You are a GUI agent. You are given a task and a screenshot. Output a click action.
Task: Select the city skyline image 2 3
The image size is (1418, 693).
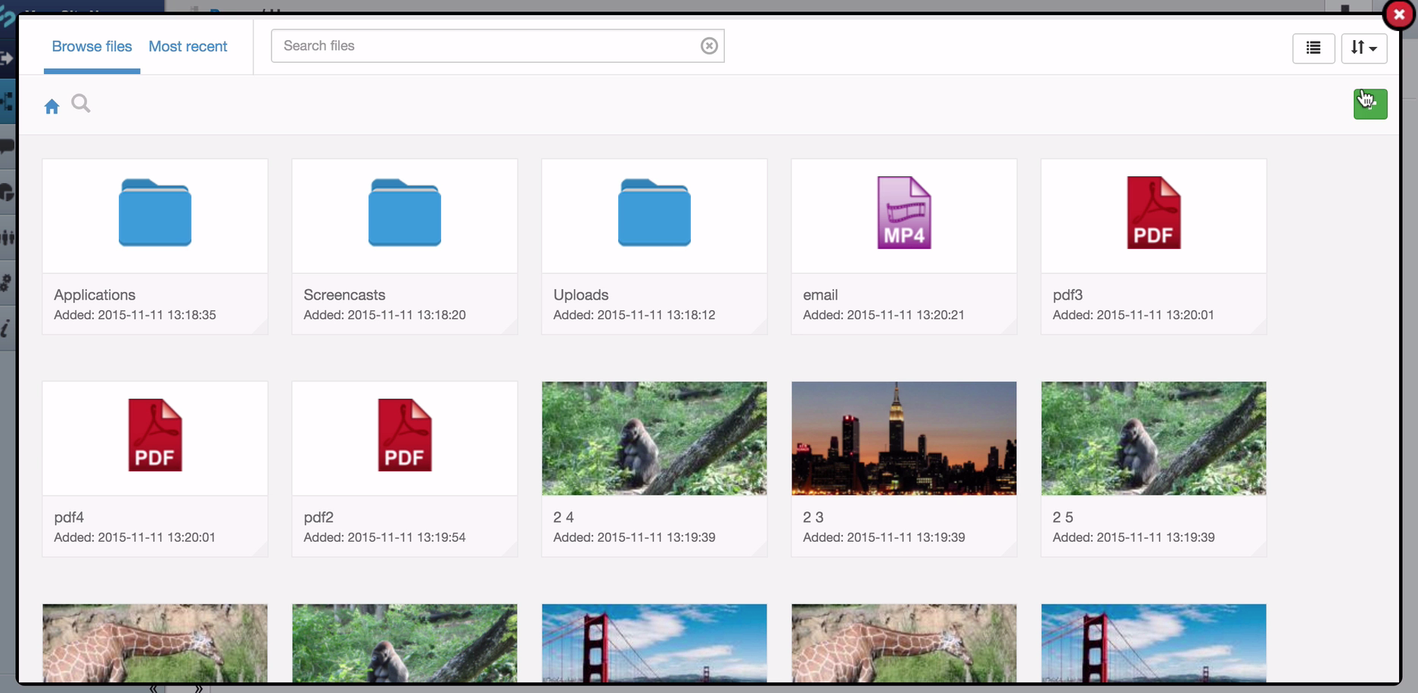[x=904, y=439]
